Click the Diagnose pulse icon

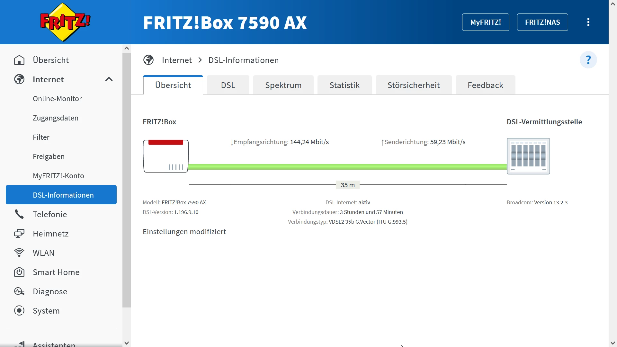[x=19, y=291]
